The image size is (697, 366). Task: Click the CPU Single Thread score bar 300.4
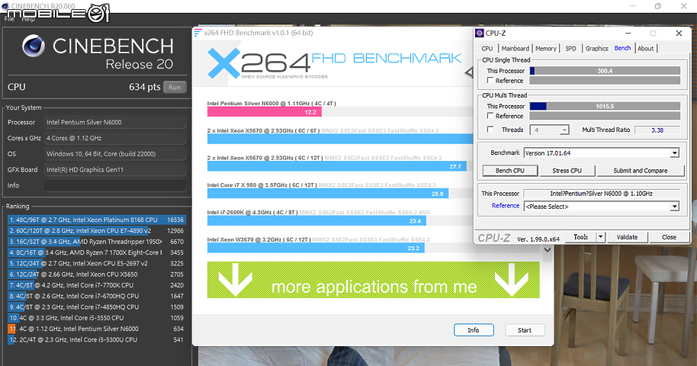pos(605,71)
